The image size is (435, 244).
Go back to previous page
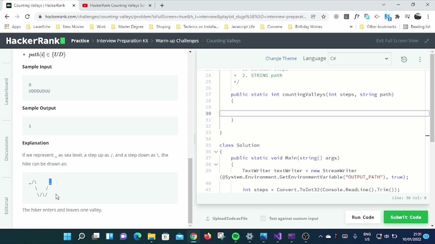pyautogui.click(x=7, y=17)
